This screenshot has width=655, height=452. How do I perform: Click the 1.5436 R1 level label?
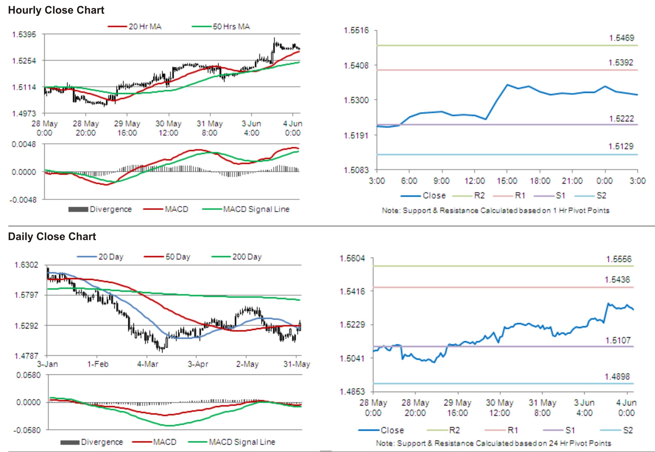(x=617, y=280)
